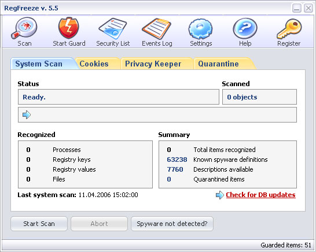The image size is (316, 252).
Task: Click the Scanned heading label
Action: tap(236, 84)
